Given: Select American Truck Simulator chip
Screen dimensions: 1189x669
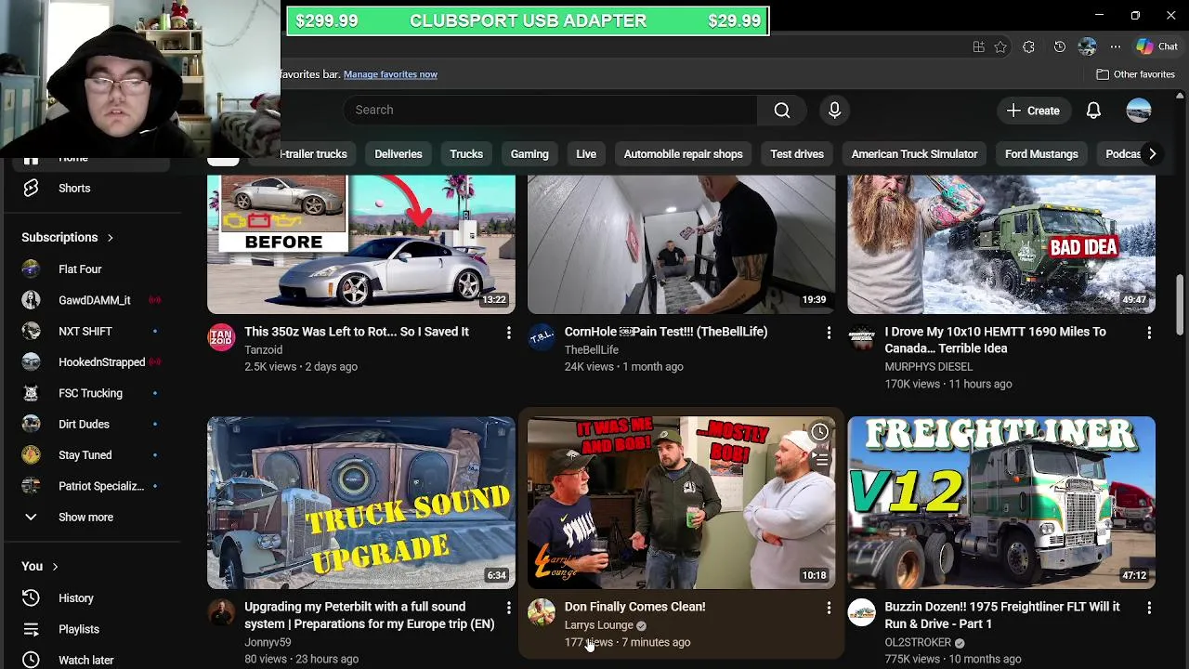Looking at the screenshot, I should (x=914, y=154).
